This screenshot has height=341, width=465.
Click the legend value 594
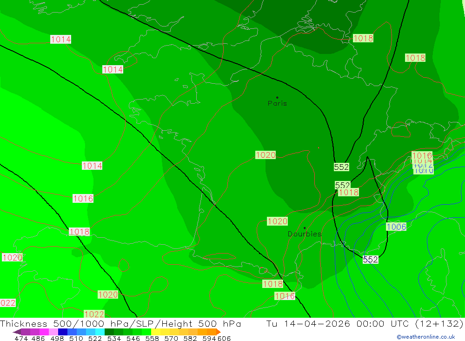click(209, 338)
